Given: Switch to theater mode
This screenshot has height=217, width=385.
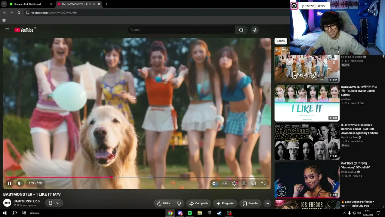Looking at the screenshot, I should [244, 183].
